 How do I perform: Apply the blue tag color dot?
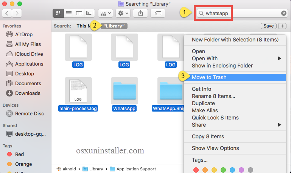[232, 170]
